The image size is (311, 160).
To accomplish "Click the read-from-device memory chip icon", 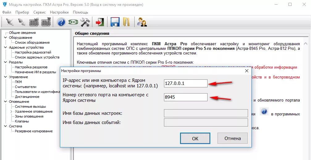I will pos(34,22).
